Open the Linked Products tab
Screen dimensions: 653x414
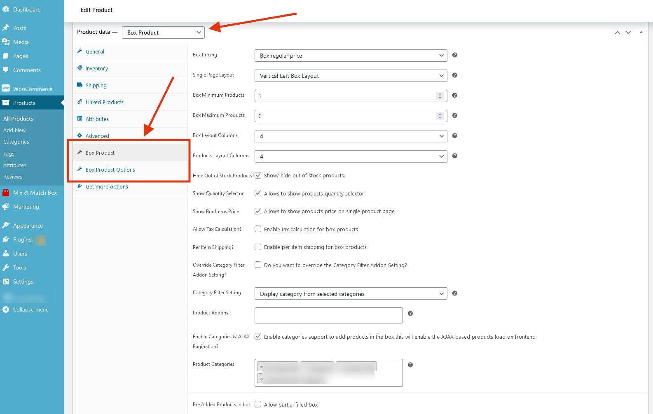tap(130, 102)
